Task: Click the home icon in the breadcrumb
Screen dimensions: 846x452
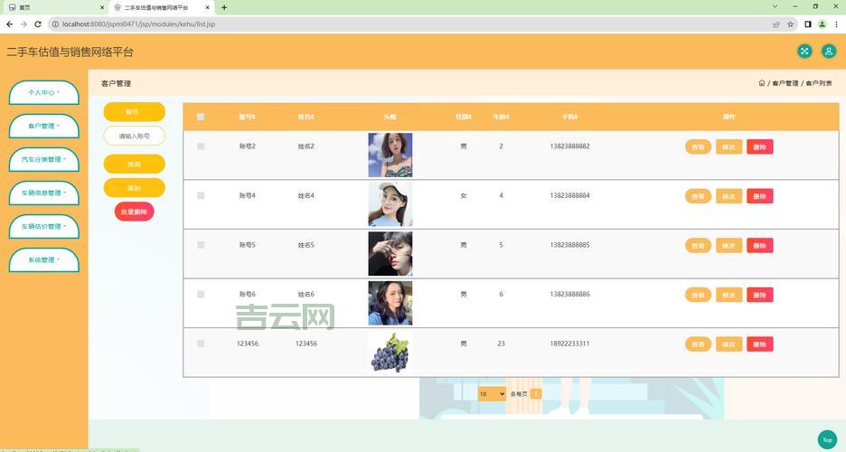Action: [762, 83]
